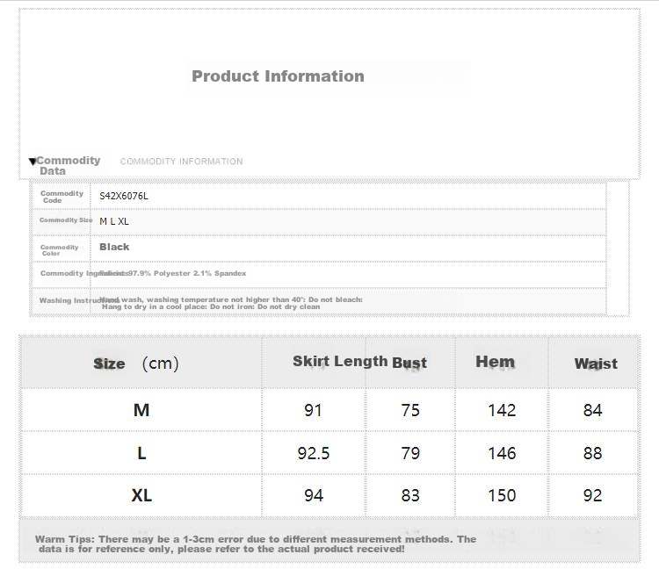Image resolution: width=659 pixels, height=576 pixels.
Task: Click the Hem column header
Action: tap(495, 362)
